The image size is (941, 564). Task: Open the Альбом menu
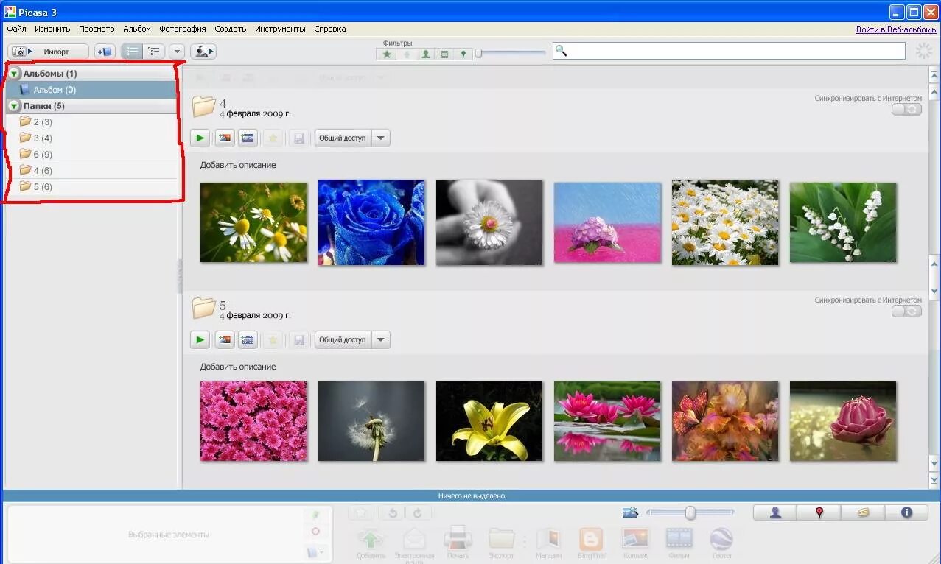coord(137,29)
